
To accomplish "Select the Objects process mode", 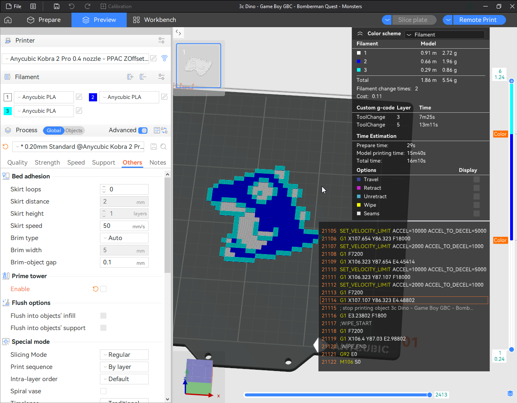I will [x=74, y=131].
